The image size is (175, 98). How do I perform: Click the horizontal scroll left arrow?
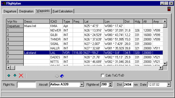click(9, 68)
